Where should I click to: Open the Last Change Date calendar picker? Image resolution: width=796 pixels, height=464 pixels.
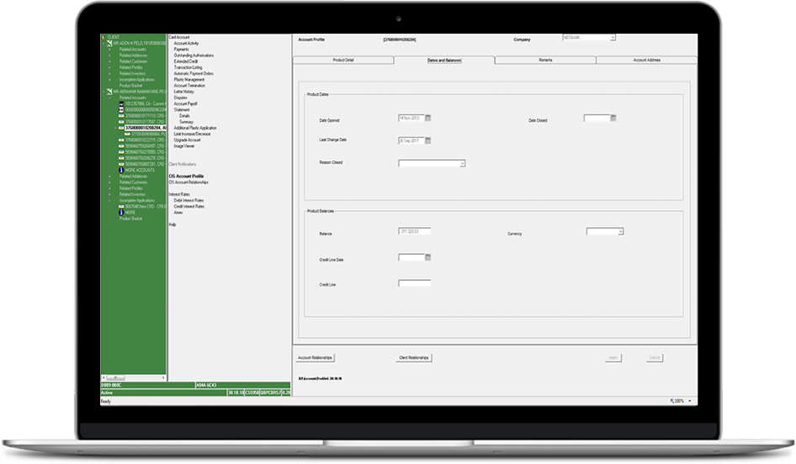(x=427, y=140)
